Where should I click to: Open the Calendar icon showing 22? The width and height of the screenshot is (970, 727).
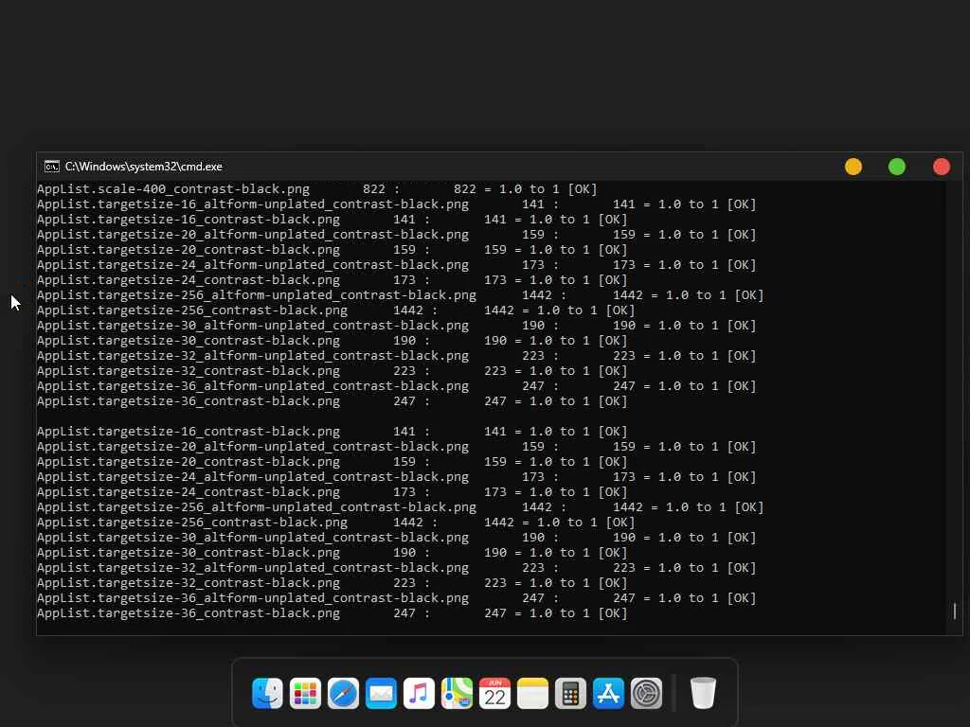(494, 693)
